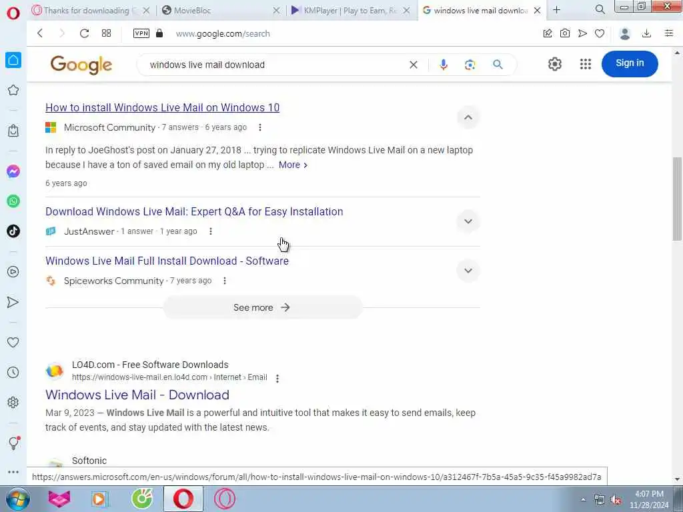Open shopping bag in the sidebar
The image size is (683, 512).
pyautogui.click(x=13, y=131)
